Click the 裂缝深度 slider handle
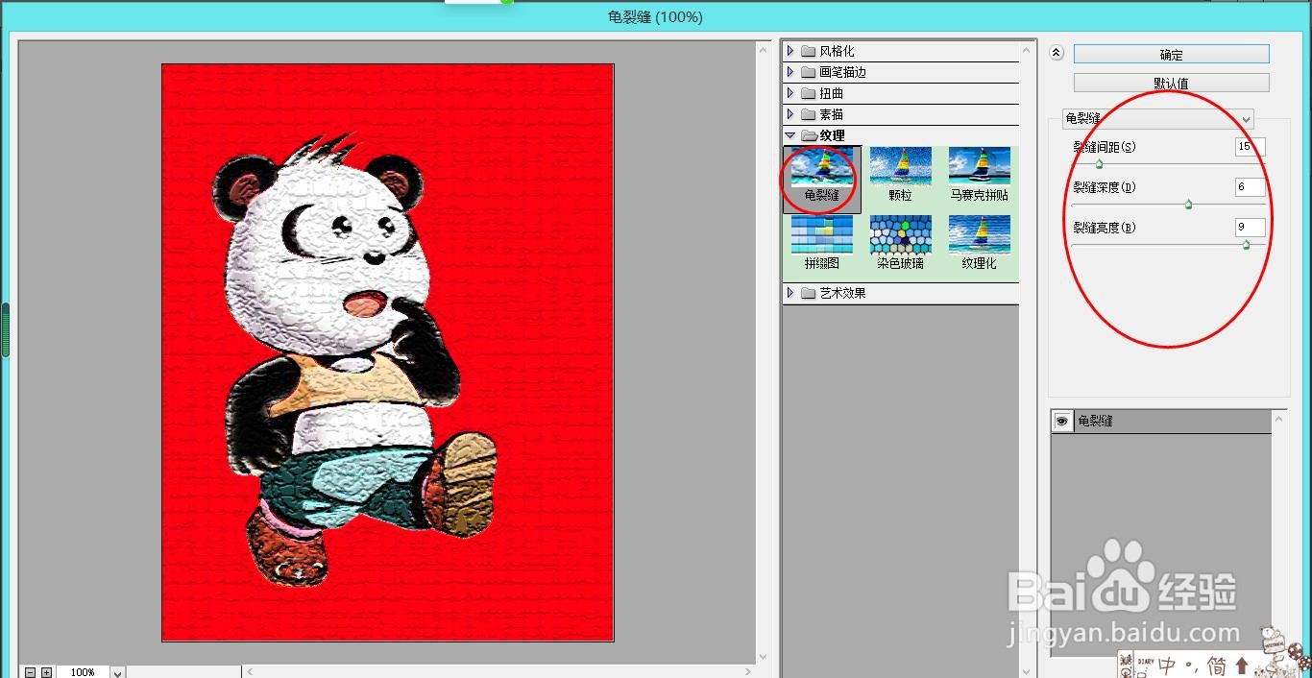Image resolution: width=1312 pixels, height=678 pixels. [x=1188, y=205]
